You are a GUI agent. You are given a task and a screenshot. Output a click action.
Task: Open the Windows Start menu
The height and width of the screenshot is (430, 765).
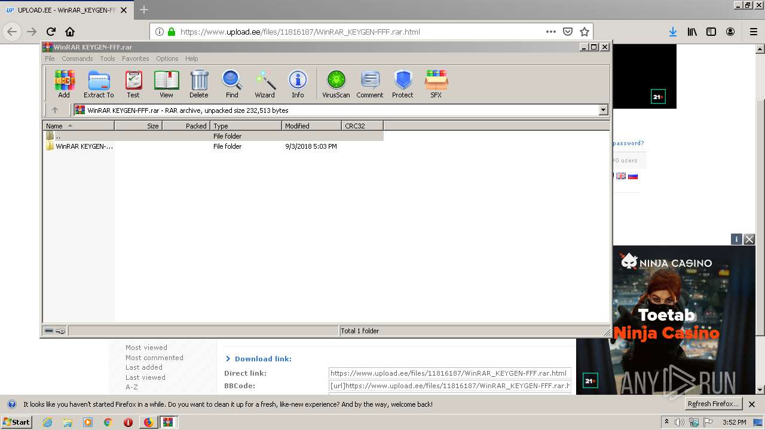[16, 422]
